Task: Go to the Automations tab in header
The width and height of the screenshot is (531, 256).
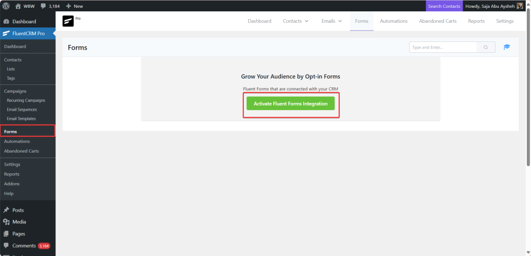Action: (x=394, y=21)
